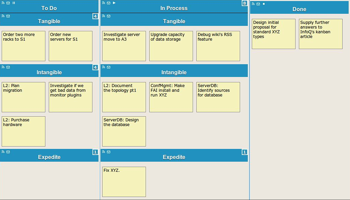Select the To Do column title

[x=49, y=8]
